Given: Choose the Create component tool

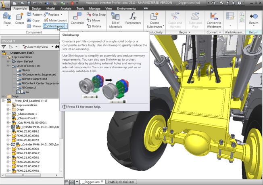Looking at the screenshot, I should click(19, 19).
